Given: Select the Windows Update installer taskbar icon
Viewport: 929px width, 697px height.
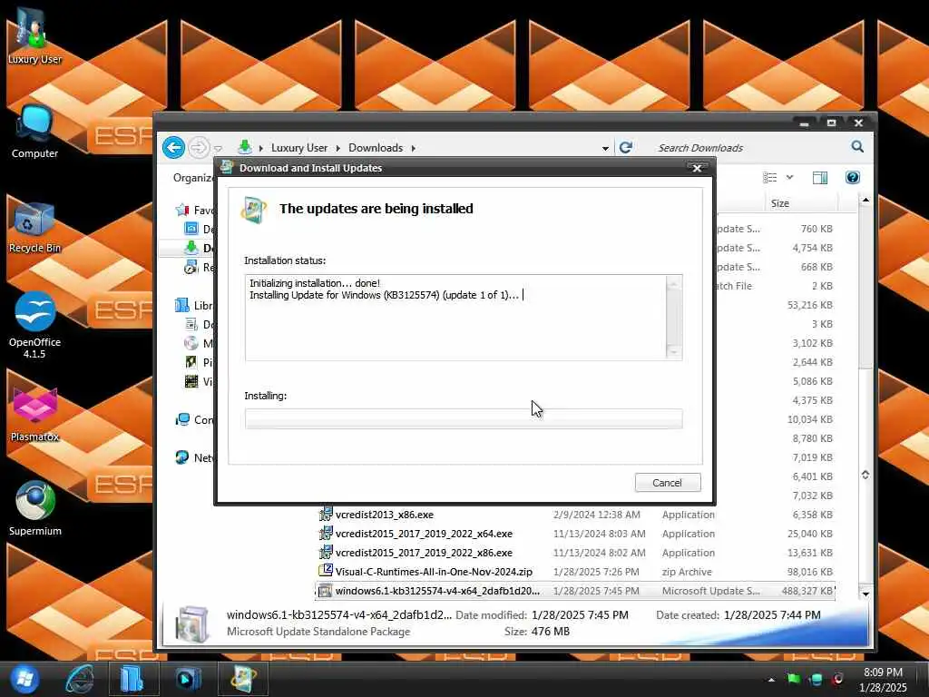Looking at the screenshot, I should tap(243, 679).
